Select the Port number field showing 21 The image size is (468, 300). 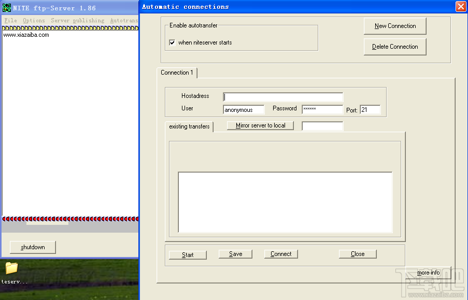tap(370, 109)
